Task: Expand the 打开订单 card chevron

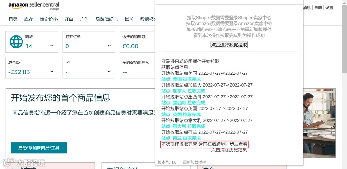Action: [109, 46]
